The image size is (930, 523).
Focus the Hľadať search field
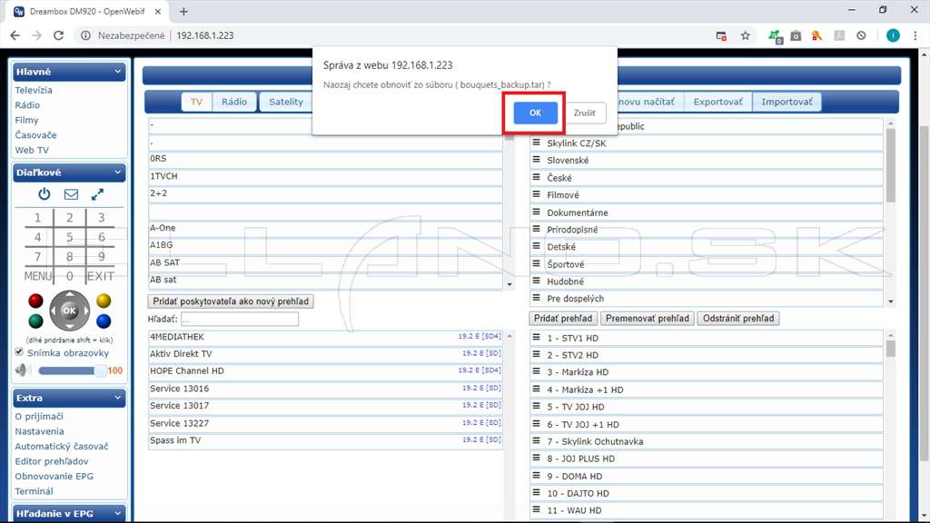point(240,319)
